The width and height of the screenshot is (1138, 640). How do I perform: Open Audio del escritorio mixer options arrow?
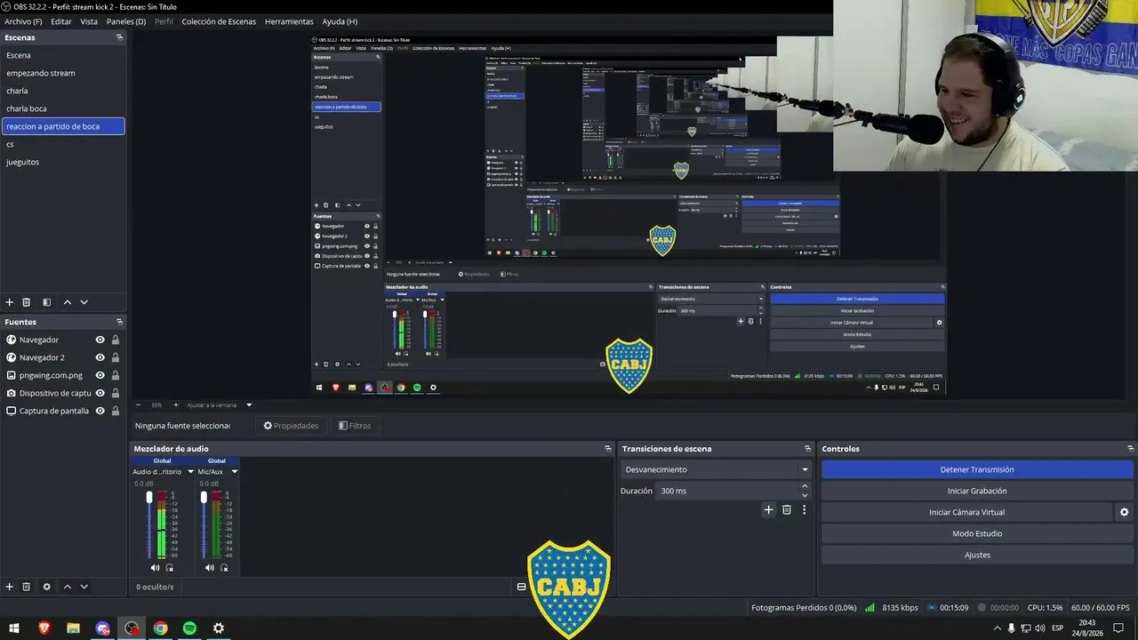[190, 472]
